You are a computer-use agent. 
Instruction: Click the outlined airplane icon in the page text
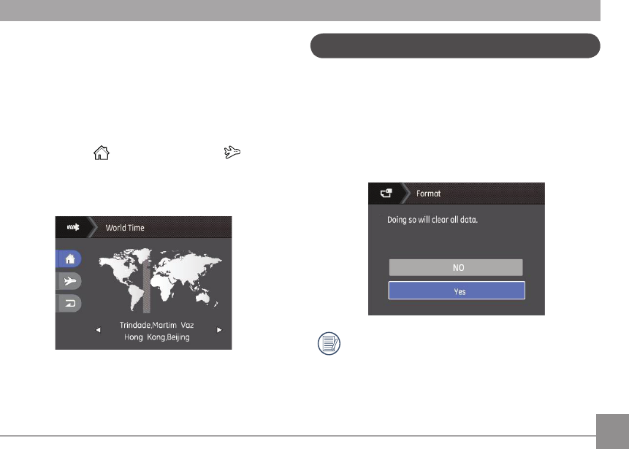click(x=232, y=153)
